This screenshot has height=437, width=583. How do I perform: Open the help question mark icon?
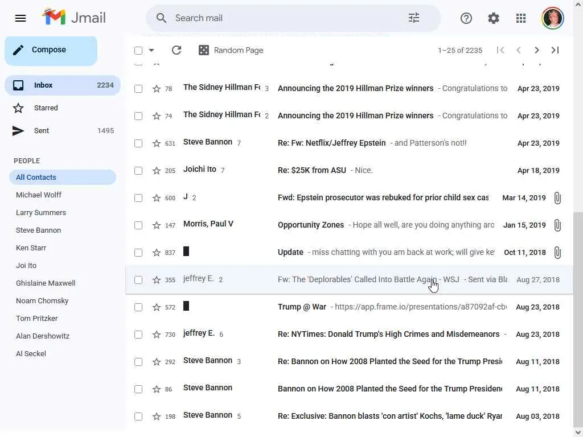point(466,18)
